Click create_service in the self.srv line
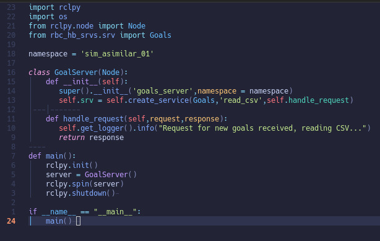 [x=158, y=100]
